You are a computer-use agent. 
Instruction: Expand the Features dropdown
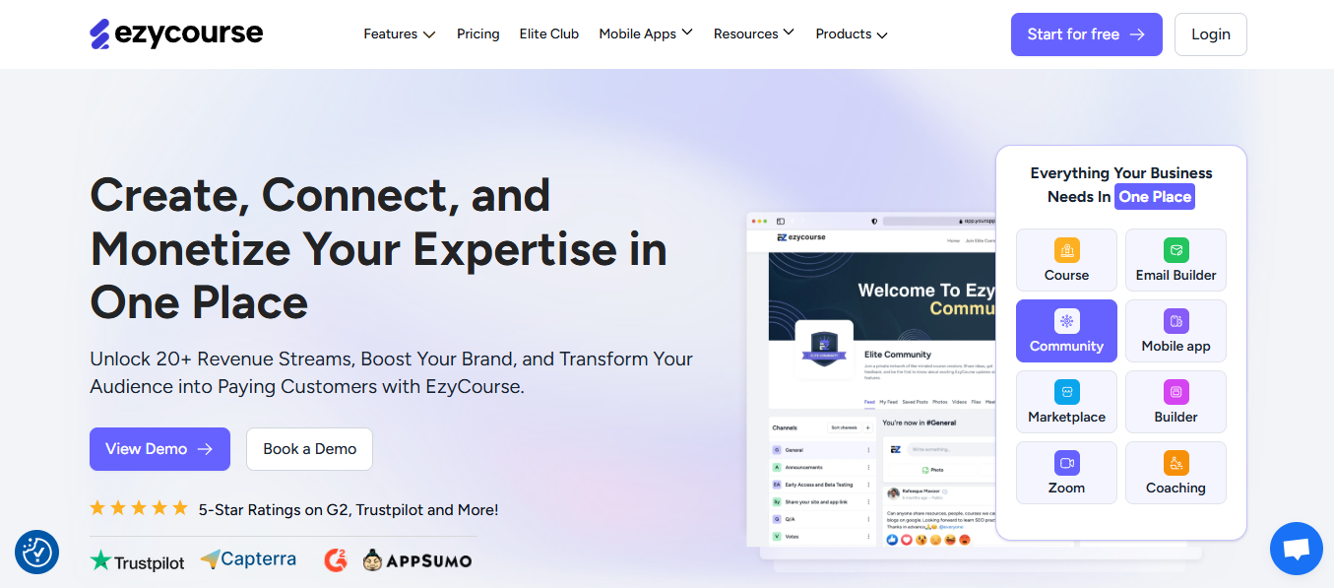(399, 34)
